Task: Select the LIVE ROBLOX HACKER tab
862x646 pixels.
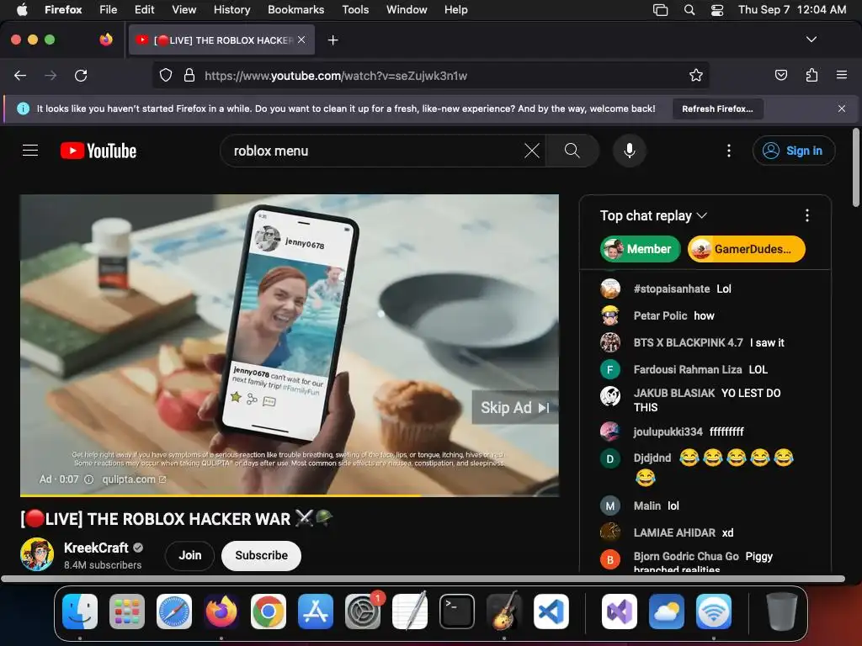Action: coord(221,40)
